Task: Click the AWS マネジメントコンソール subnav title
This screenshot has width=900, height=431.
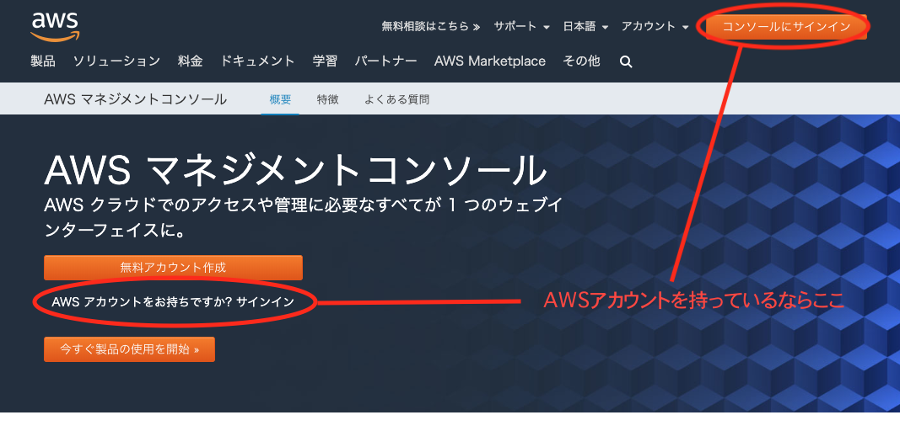Action: [135, 99]
